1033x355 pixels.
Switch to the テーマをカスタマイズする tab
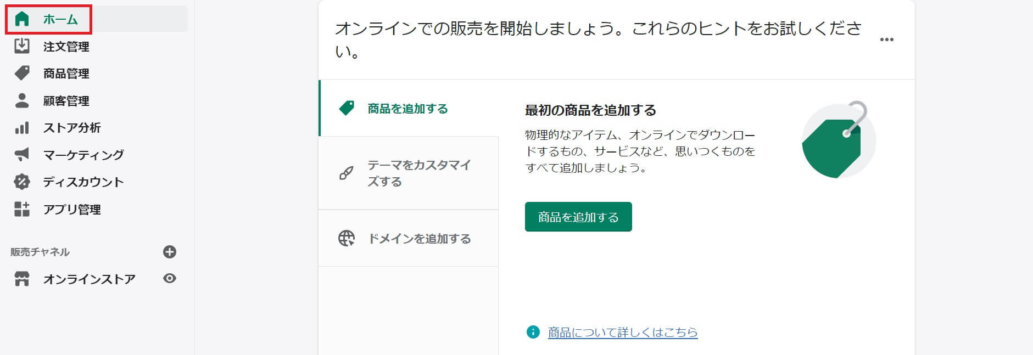click(x=418, y=173)
